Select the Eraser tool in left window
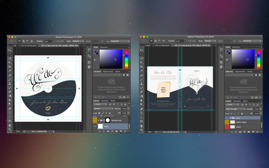The height and width of the screenshot is (168, 269). coord(10,92)
